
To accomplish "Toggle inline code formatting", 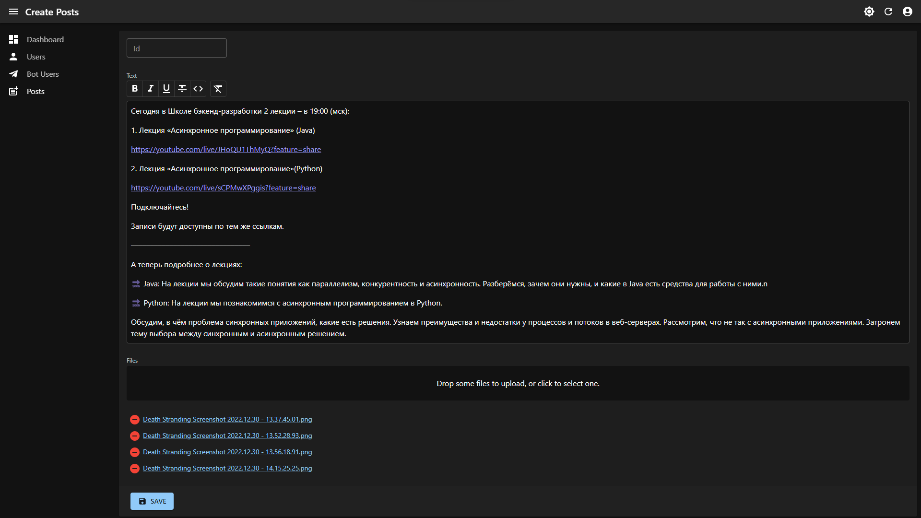I will (x=198, y=89).
